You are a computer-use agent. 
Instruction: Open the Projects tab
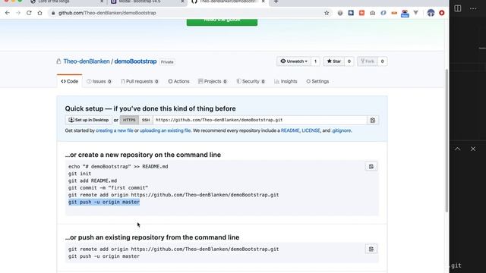(x=213, y=81)
